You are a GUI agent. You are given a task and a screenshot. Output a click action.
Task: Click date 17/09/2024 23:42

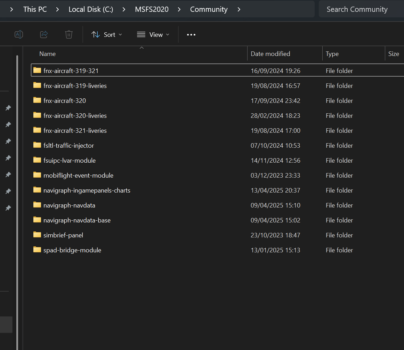coord(275,101)
